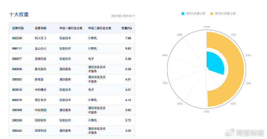Viewport: 267px width, 139px height.
Task: Select stock code 300339
Action: tap(17, 120)
